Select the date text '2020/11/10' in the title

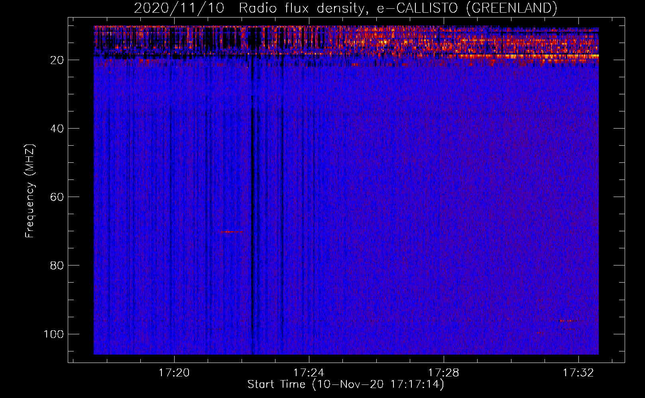coord(179,8)
